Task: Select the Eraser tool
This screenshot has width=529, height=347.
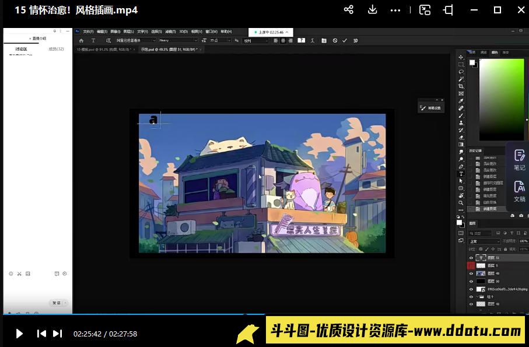Action: [x=461, y=137]
